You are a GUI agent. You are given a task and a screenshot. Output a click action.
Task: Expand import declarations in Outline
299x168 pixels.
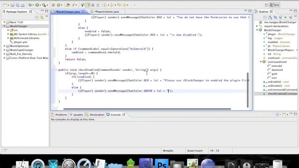point(257,26)
